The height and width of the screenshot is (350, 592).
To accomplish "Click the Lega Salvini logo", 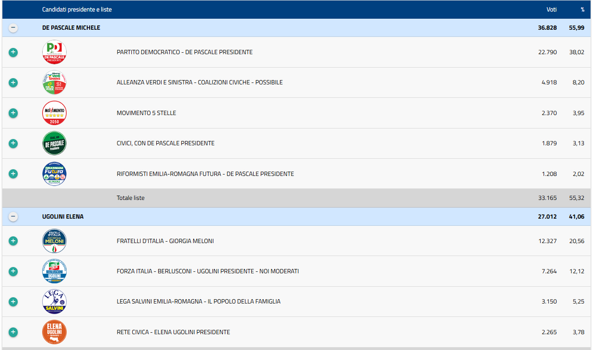I will pyautogui.click(x=54, y=302).
